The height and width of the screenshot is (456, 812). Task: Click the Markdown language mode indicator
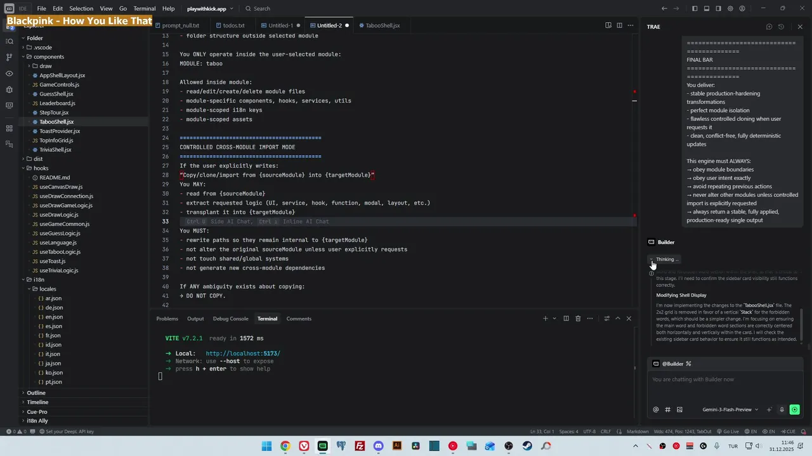(638, 431)
